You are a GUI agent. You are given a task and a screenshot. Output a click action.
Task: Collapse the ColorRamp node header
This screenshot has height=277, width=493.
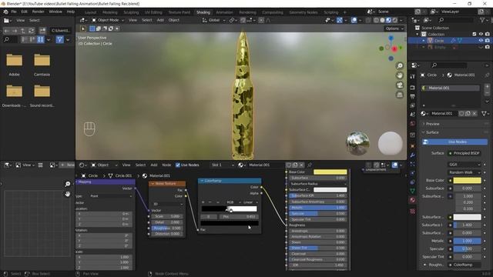coord(202,181)
